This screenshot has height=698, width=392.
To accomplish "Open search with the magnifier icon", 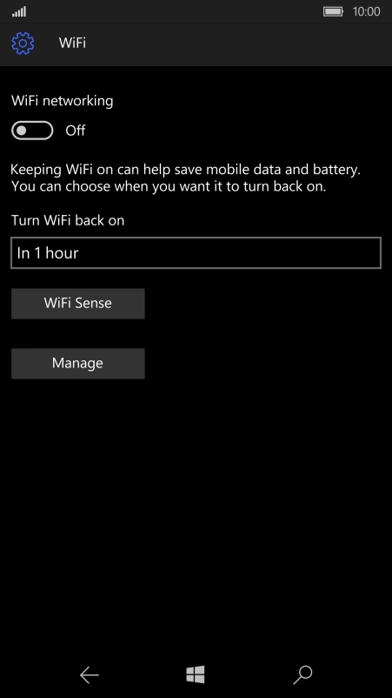I will [302, 675].
